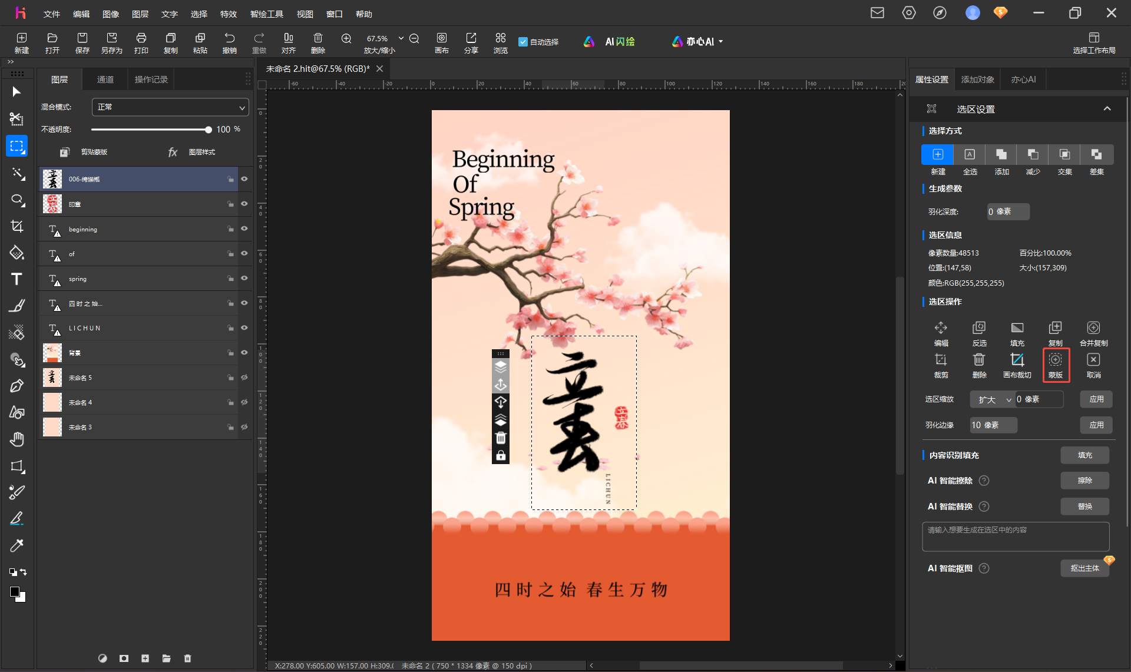Viewport: 1131px width, 672px height.
Task: Open the 特效 menu
Action: coord(228,14)
